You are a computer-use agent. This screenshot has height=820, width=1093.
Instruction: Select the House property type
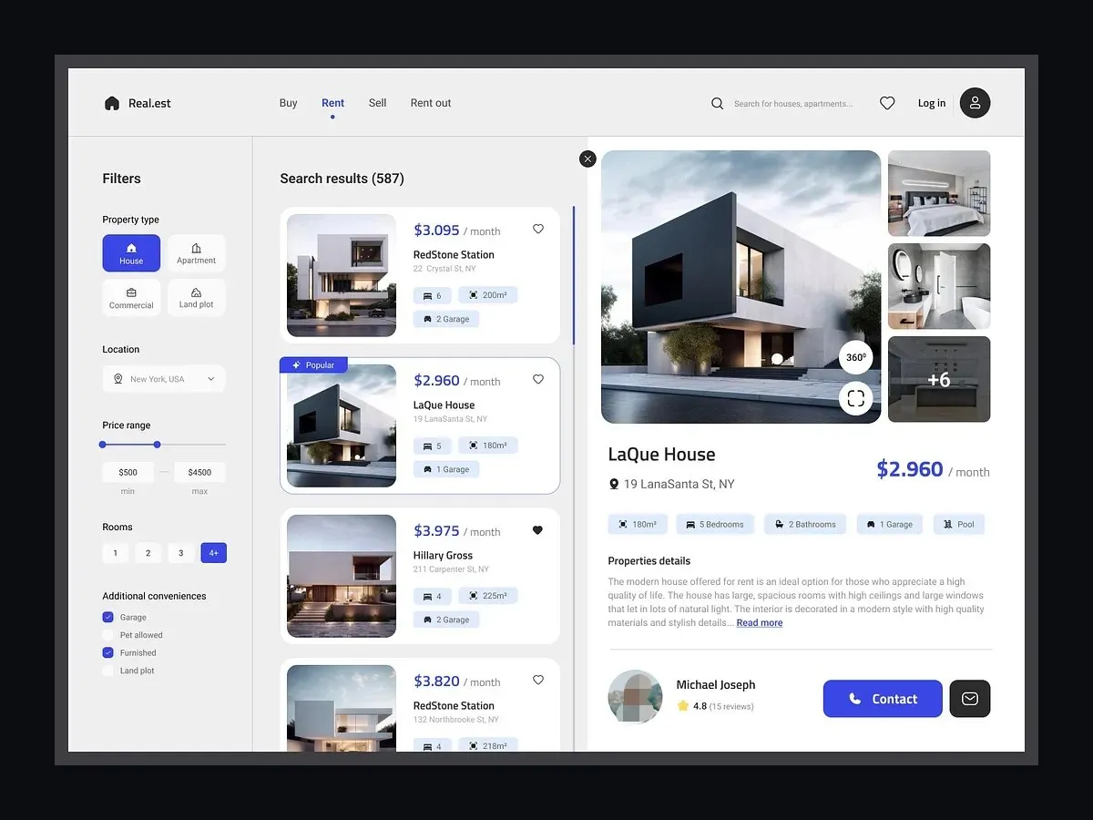(x=131, y=253)
